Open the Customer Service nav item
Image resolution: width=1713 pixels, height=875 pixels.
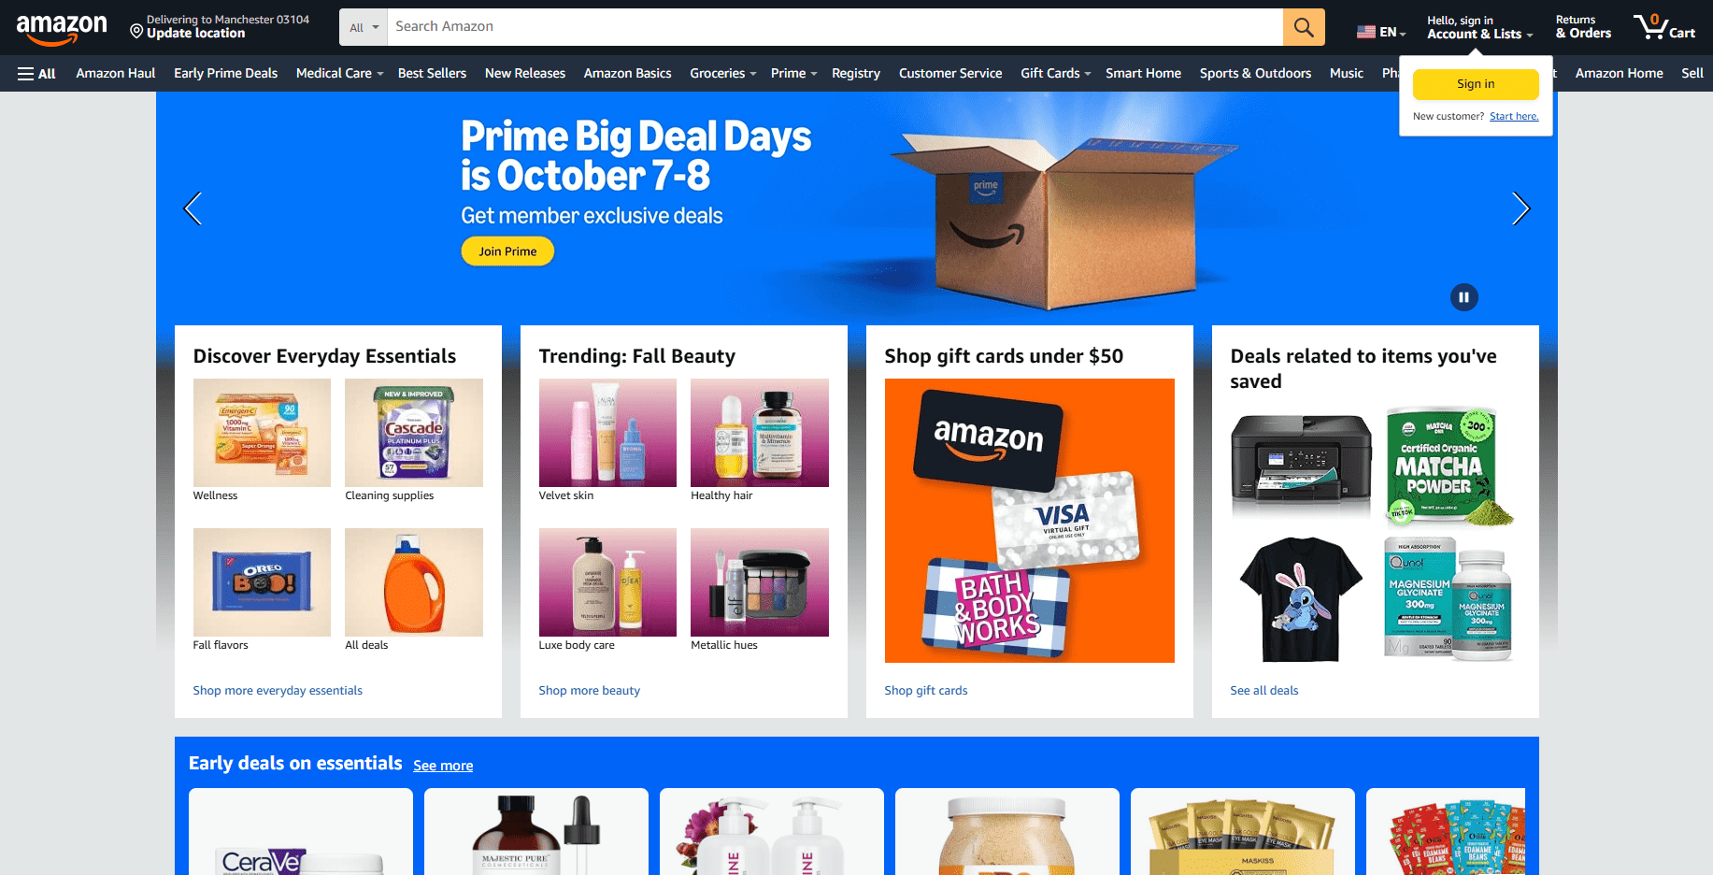pos(950,73)
